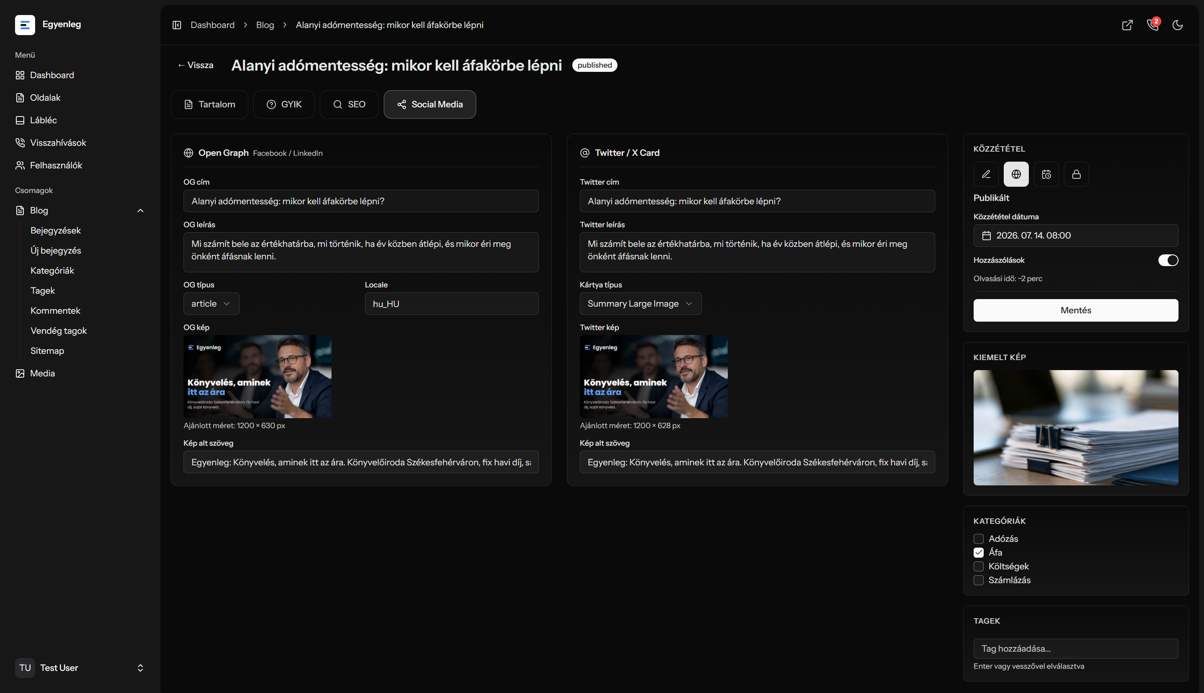Switch to the SEO tab
This screenshot has height=693, width=1204.
pyautogui.click(x=349, y=104)
